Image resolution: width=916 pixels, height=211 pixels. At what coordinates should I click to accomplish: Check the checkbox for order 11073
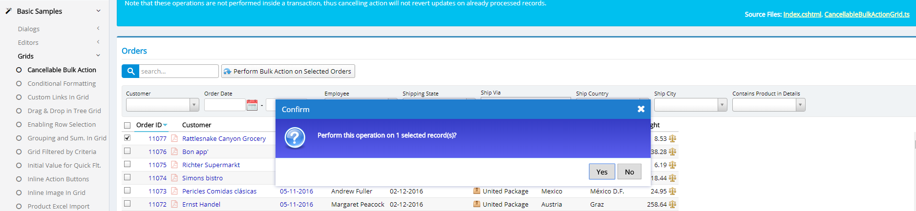pyautogui.click(x=128, y=191)
